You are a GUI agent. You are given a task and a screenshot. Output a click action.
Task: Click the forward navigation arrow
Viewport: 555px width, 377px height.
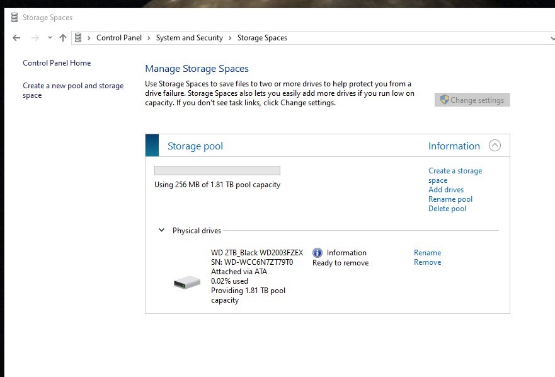coord(35,38)
